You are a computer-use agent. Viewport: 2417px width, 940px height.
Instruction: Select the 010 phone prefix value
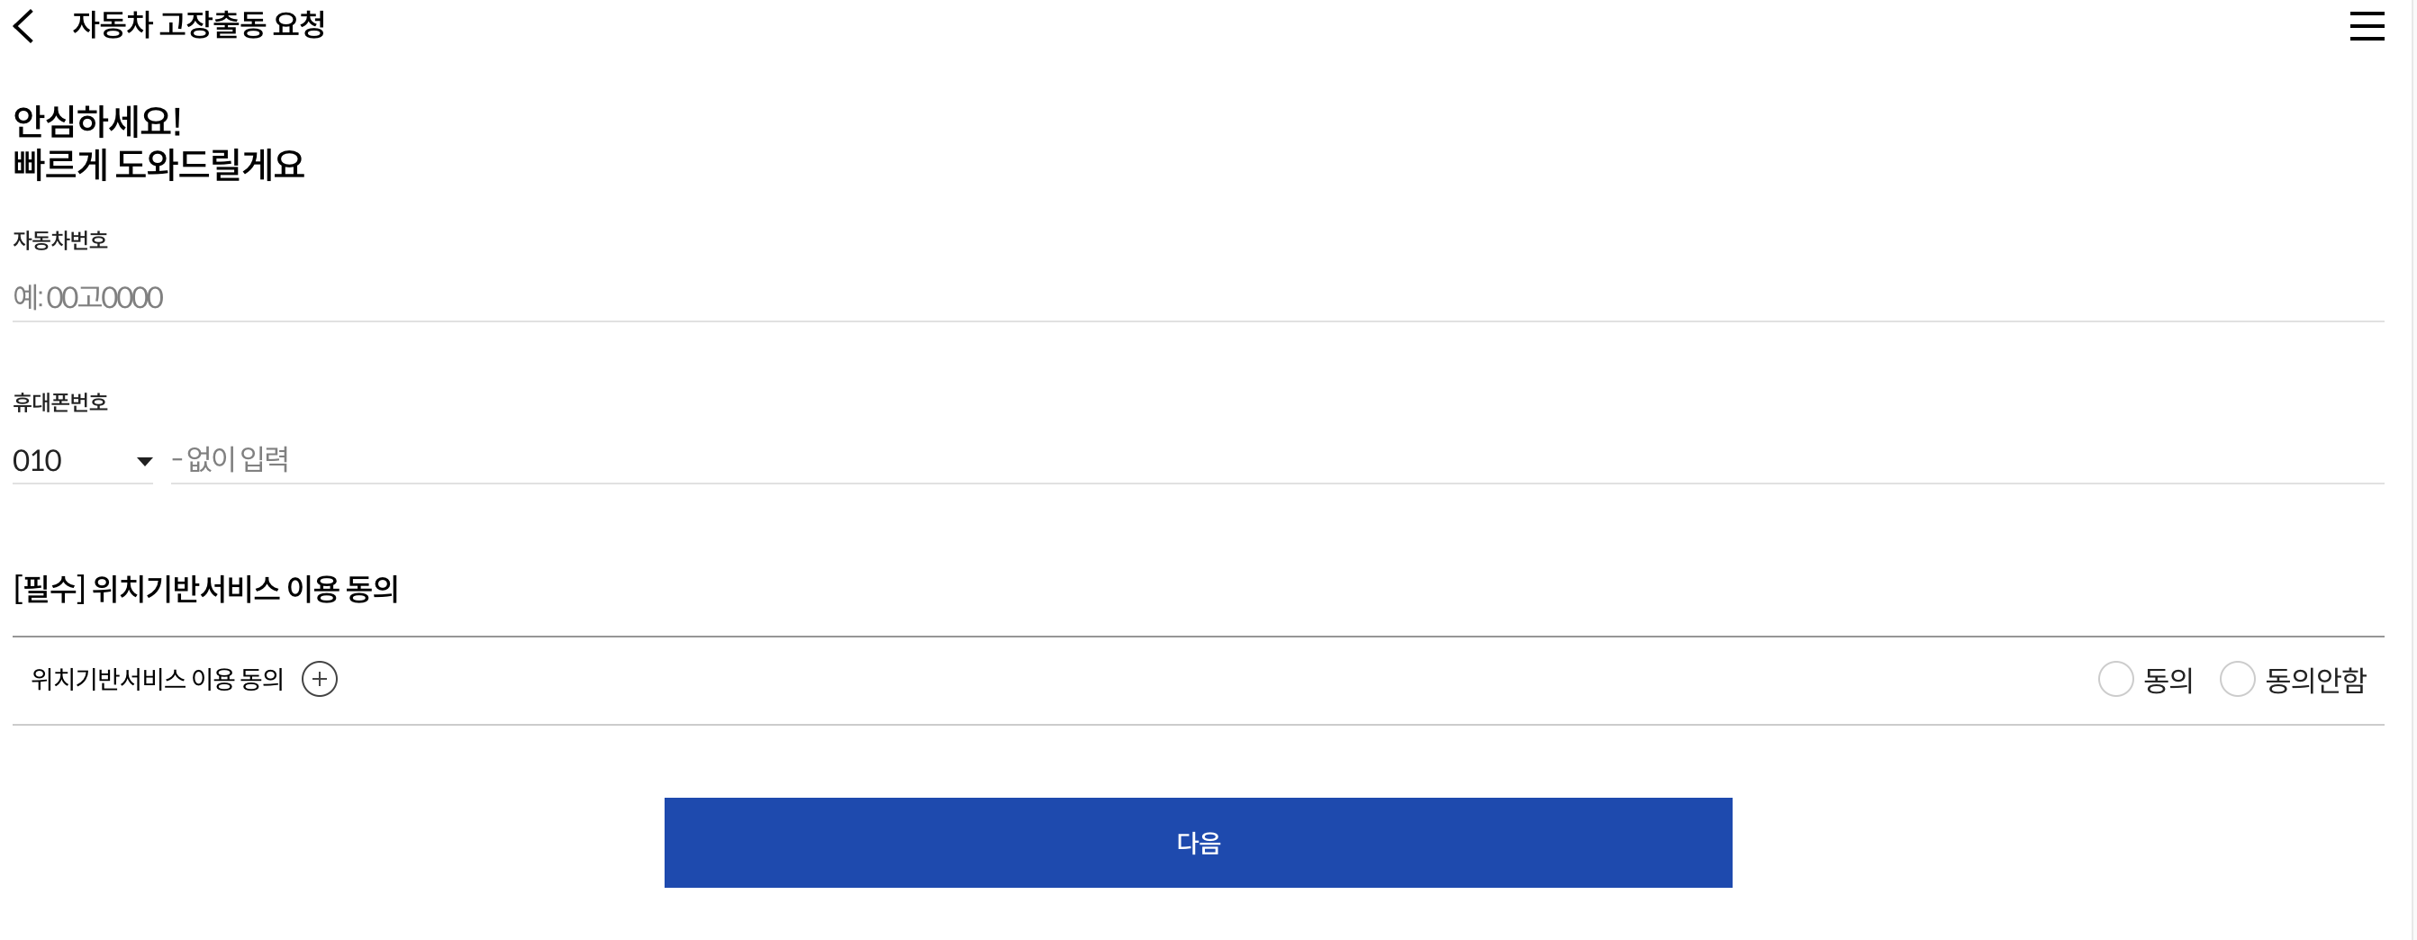pos(38,462)
